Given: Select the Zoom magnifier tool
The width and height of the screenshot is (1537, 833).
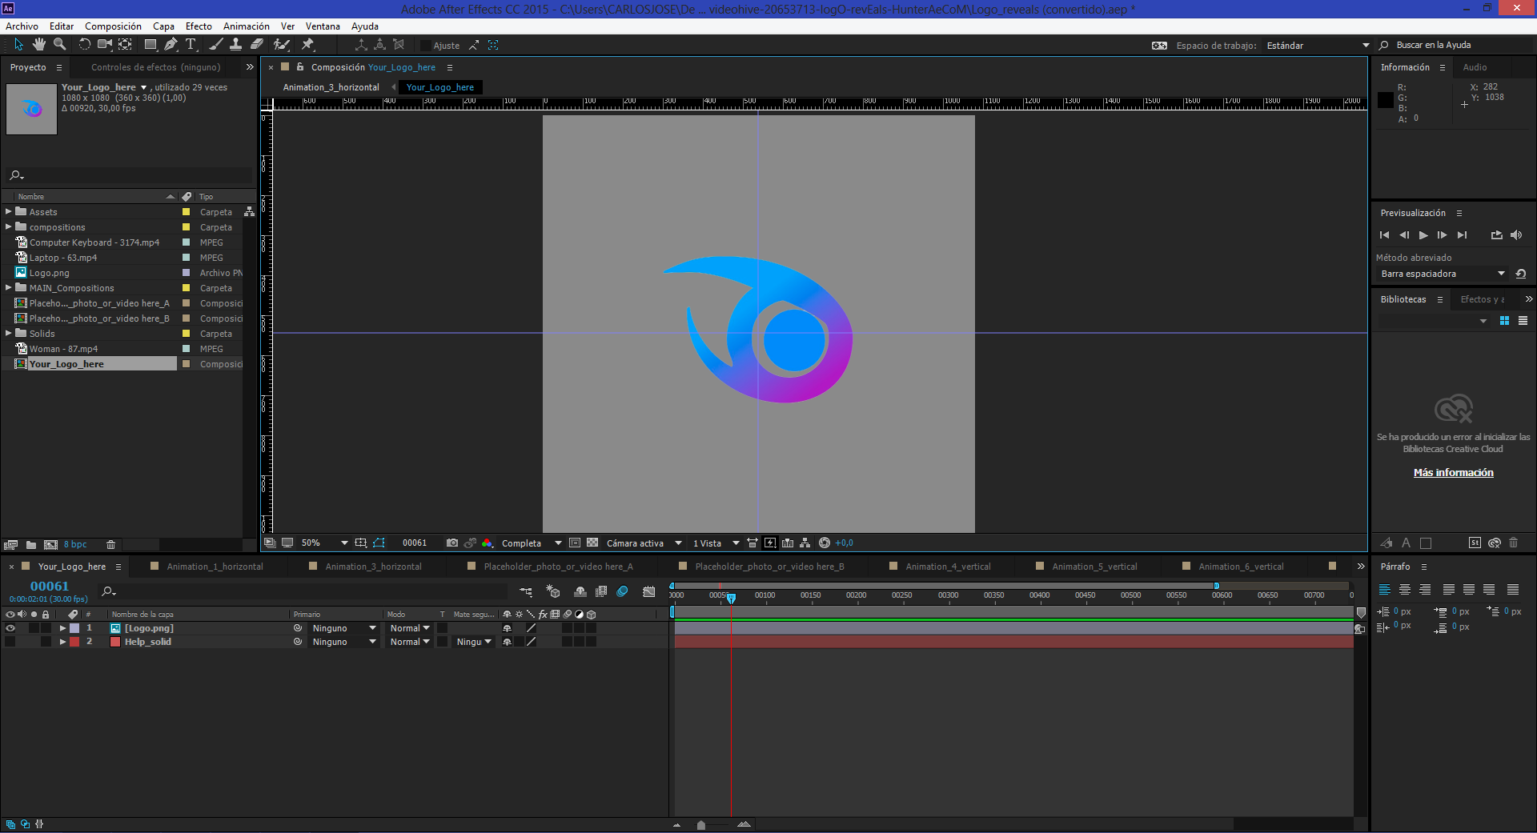Looking at the screenshot, I should click(59, 45).
